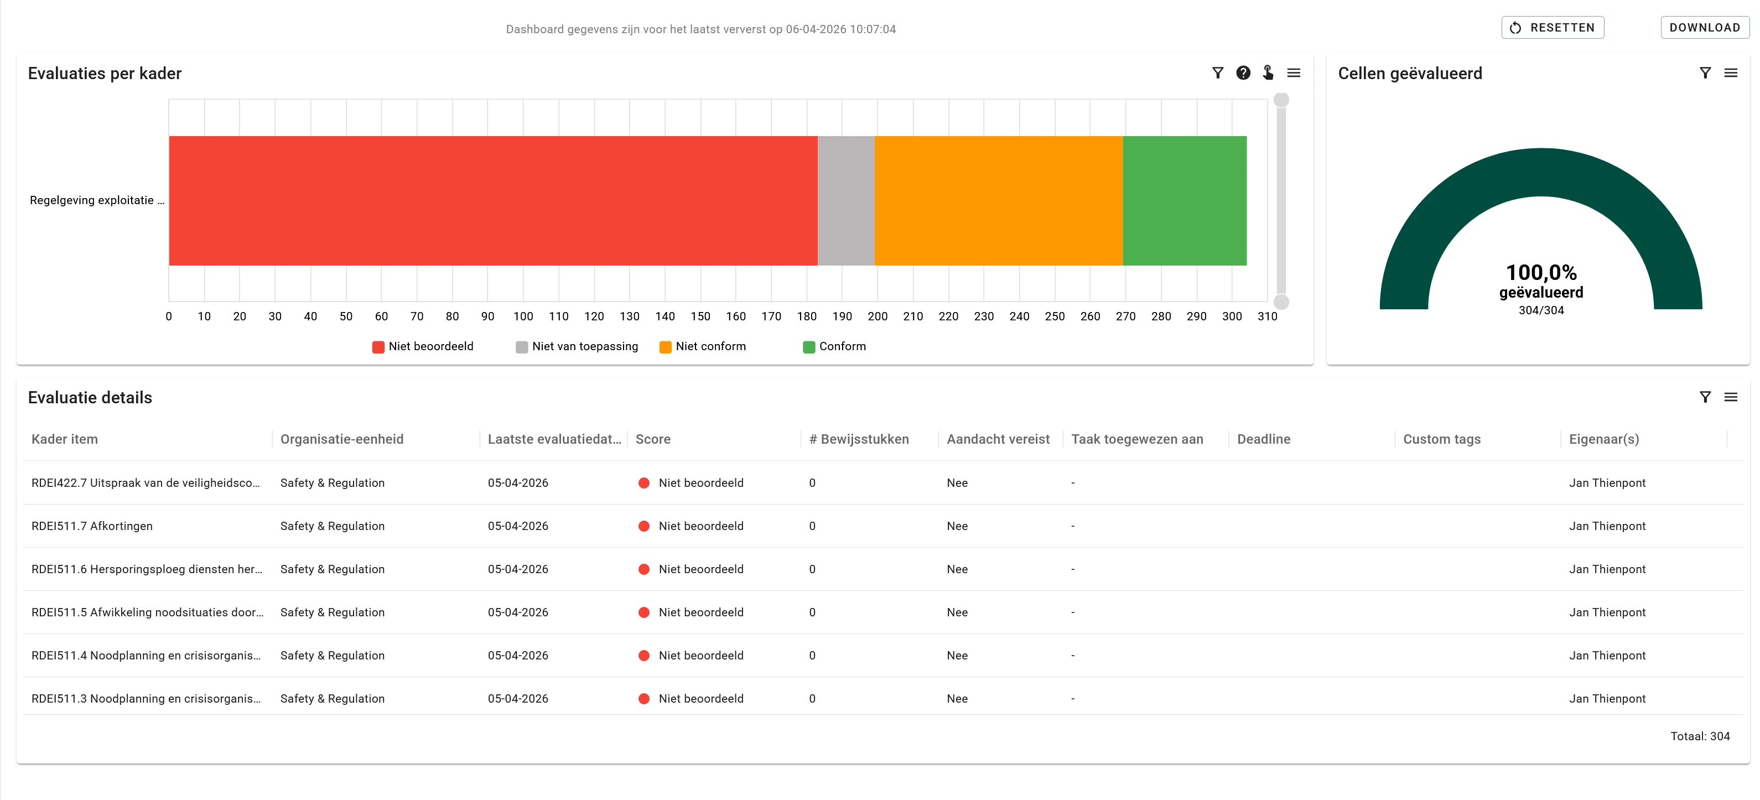Click top handle of chart vertical slider
1760x800 pixels.
point(1281,100)
